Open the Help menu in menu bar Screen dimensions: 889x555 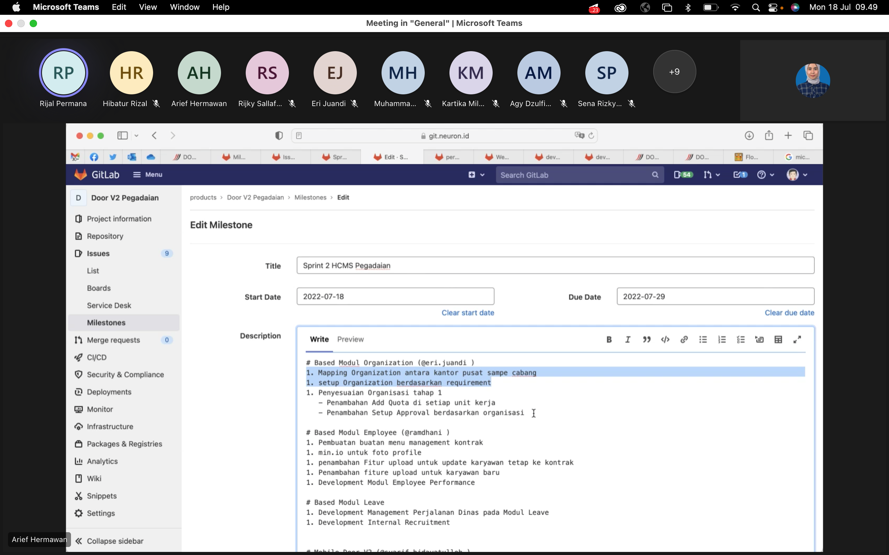pyautogui.click(x=220, y=7)
